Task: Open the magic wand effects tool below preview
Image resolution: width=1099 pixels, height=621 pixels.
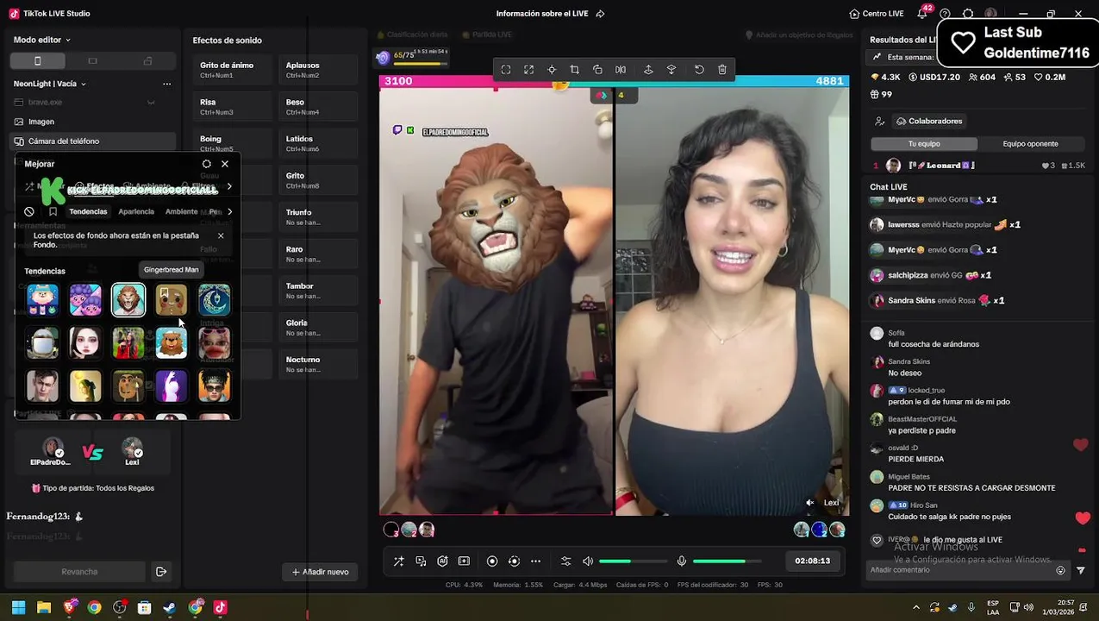Action: coord(398,561)
